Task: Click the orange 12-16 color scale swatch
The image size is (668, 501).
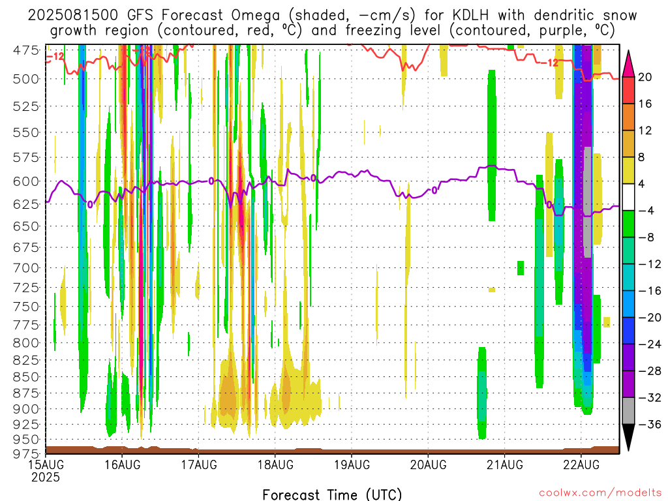Action: [628, 117]
